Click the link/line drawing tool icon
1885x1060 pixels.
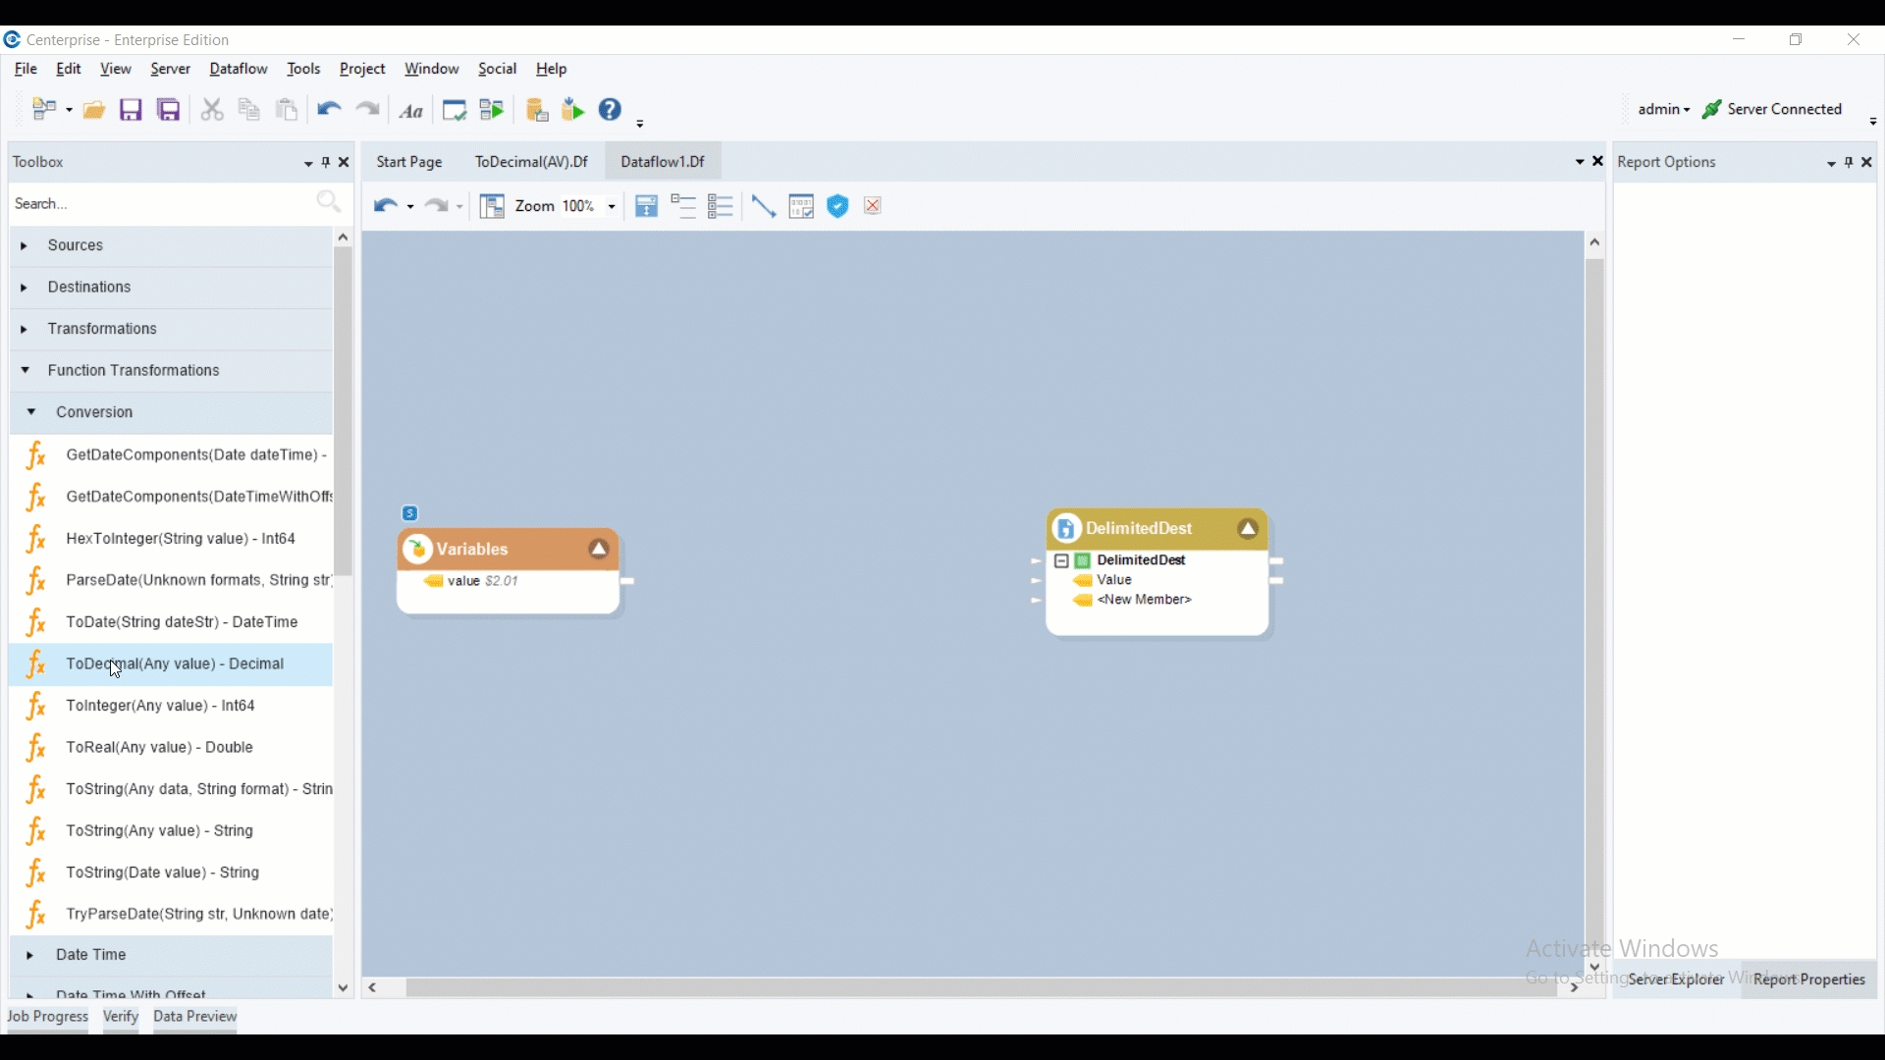[764, 206]
